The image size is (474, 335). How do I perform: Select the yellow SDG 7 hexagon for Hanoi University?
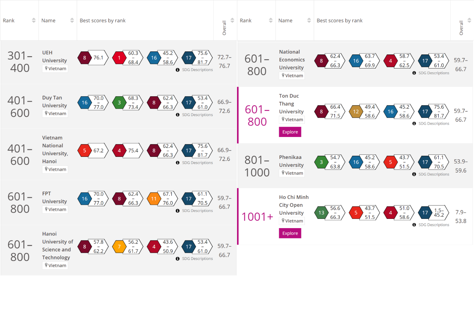[x=119, y=247]
